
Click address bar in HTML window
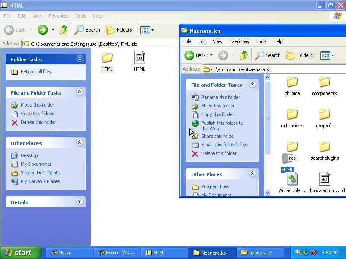tap(100, 44)
